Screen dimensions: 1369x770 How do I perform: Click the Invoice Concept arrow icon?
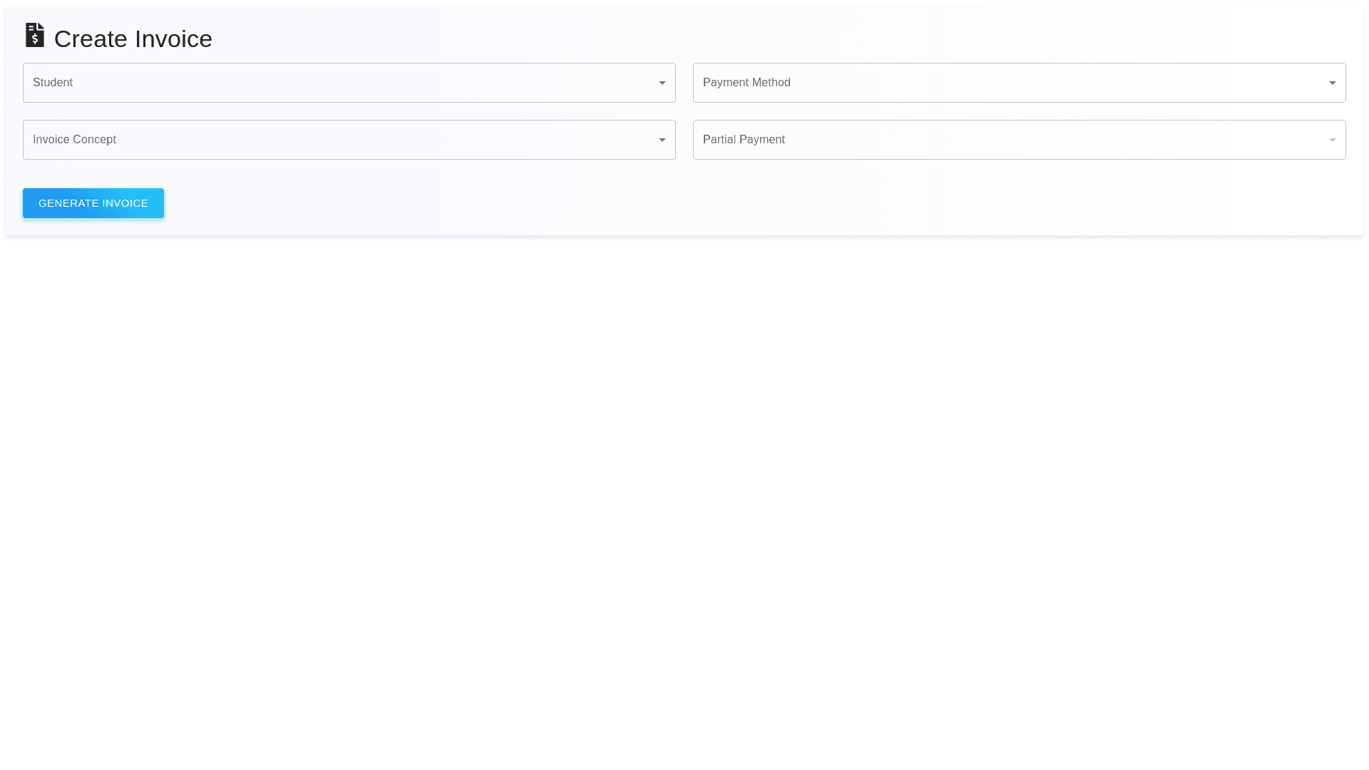click(662, 140)
